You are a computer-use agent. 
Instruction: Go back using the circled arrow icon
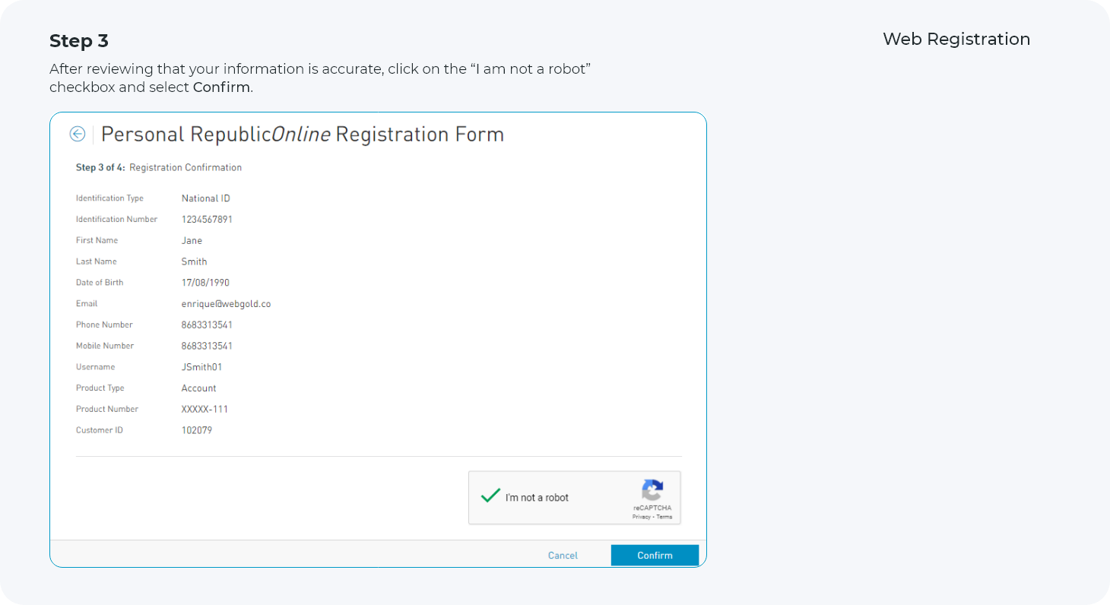click(x=77, y=134)
